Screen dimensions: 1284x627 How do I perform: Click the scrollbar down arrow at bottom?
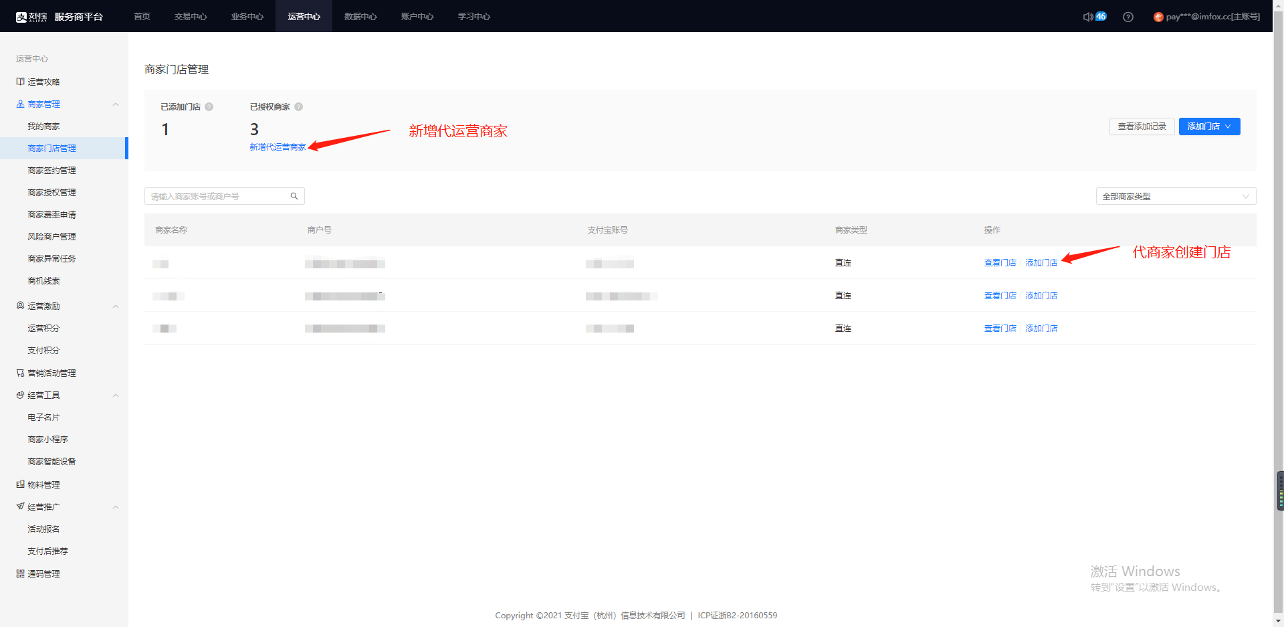tap(1279, 622)
